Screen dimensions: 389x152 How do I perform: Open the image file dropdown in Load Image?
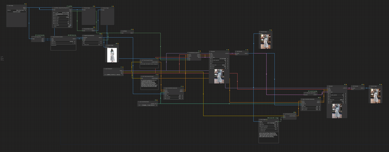(17, 10)
